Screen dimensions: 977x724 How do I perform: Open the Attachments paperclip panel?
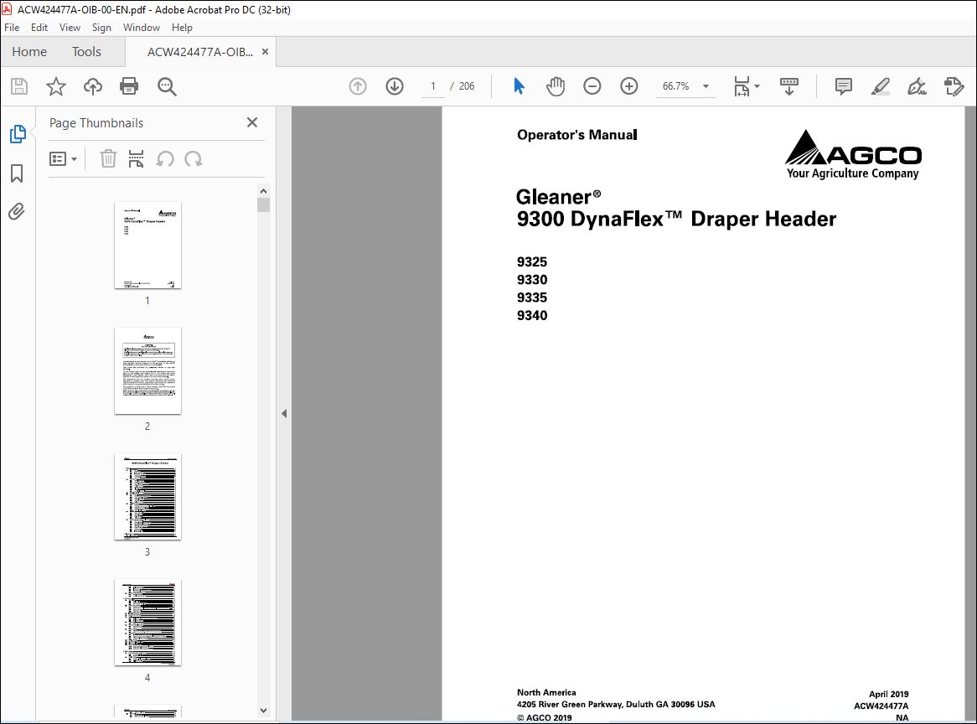click(x=17, y=212)
